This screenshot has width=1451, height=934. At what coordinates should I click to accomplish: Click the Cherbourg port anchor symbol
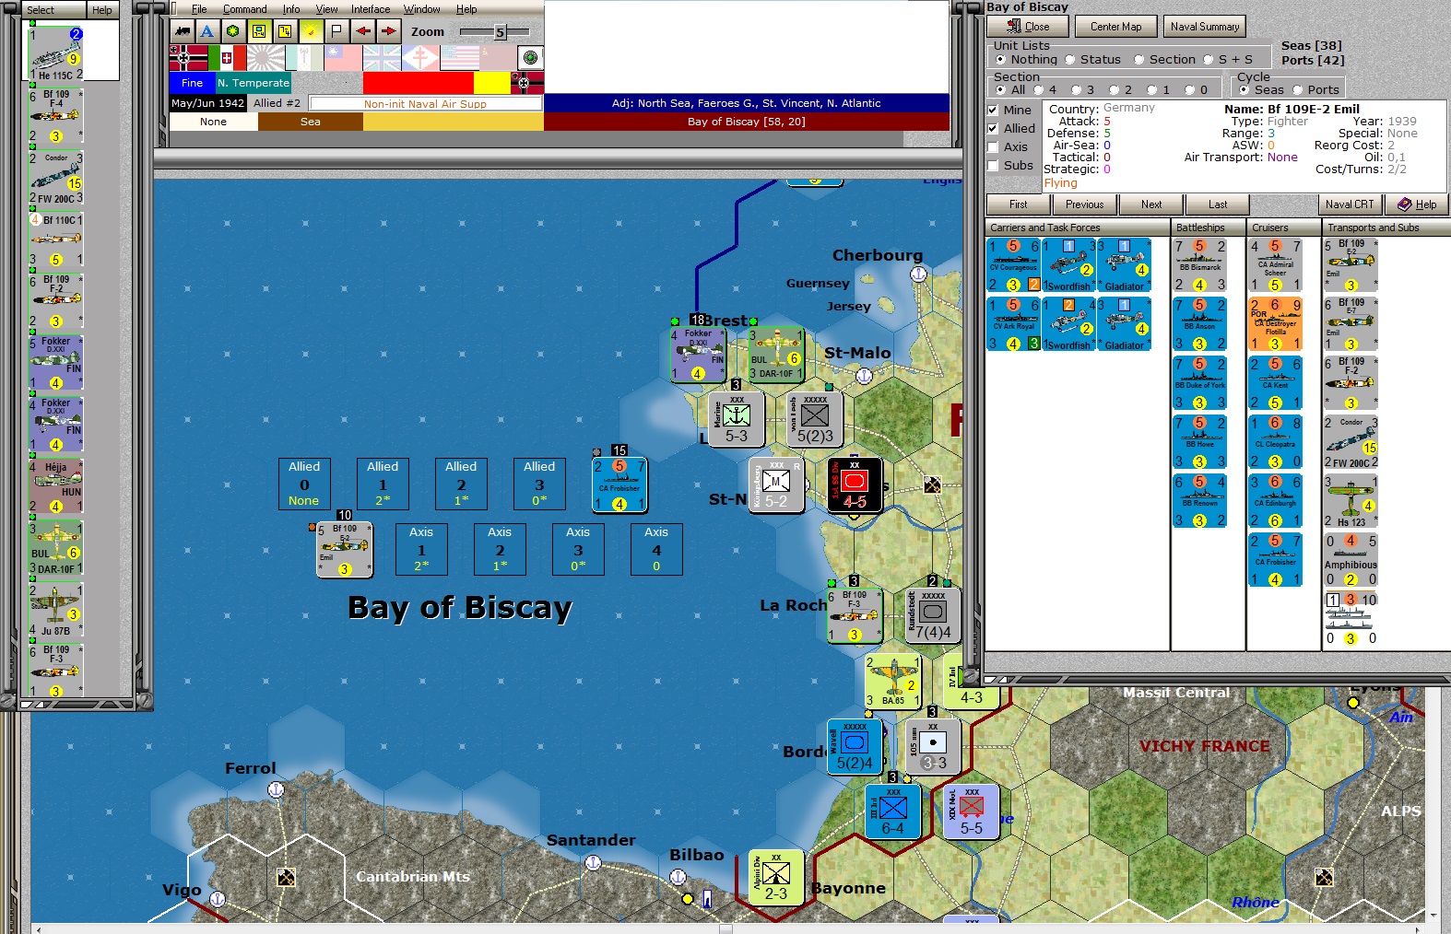(x=918, y=274)
